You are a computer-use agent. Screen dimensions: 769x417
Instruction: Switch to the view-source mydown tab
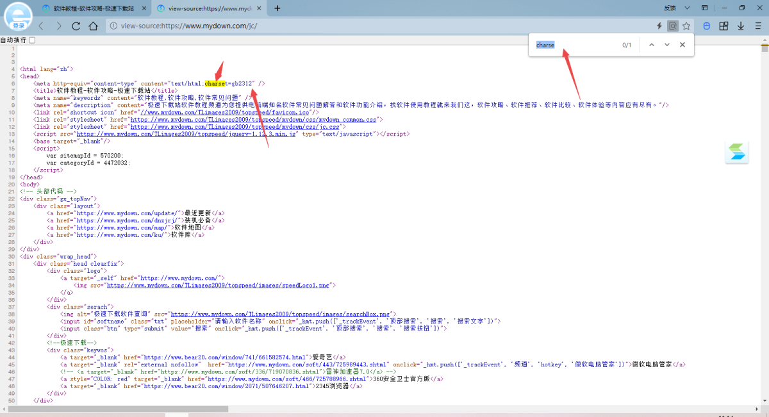(x=209, y=8)
